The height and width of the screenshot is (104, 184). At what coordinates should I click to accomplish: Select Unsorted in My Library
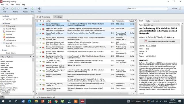click(9, 43)
